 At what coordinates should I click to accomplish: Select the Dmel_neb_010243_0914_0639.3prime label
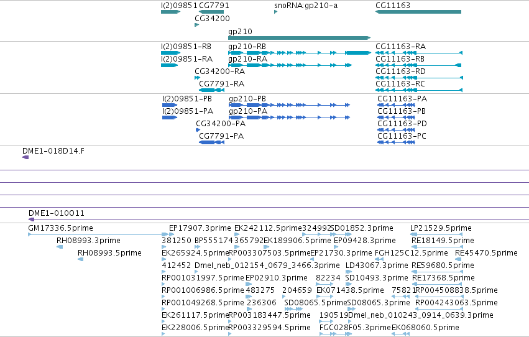pyautogui.click(x=421, y=315)
